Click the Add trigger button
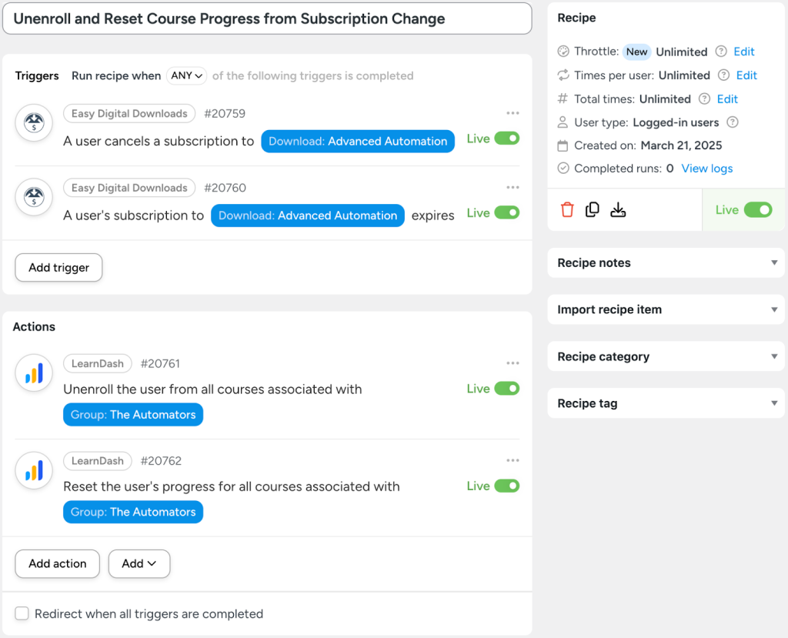 coord(58,267)
